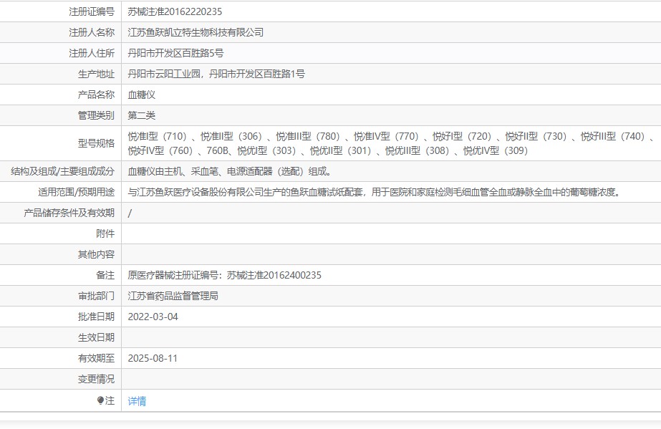Click management category value 第二类

142,115
